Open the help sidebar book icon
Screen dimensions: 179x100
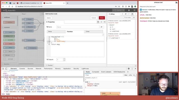(x=126, y=14)
